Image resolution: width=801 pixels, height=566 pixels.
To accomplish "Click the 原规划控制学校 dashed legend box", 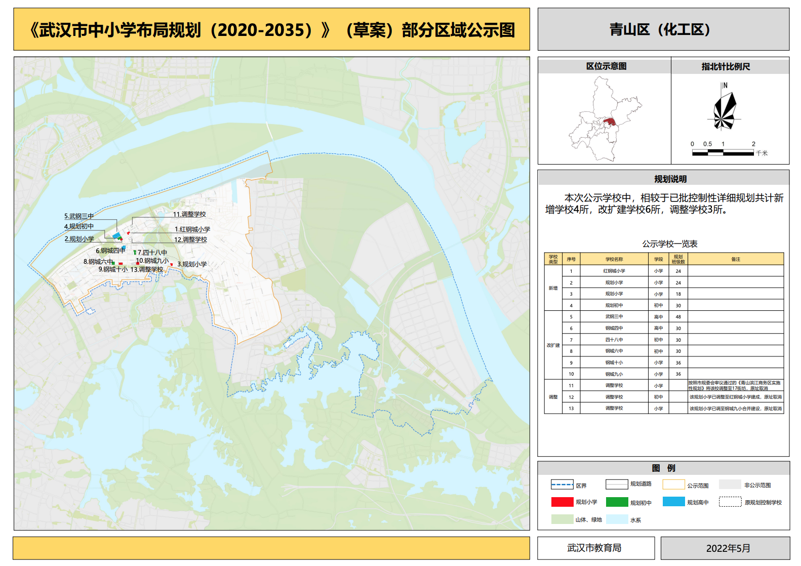I will pyautogui.click(x=730, y=502).
